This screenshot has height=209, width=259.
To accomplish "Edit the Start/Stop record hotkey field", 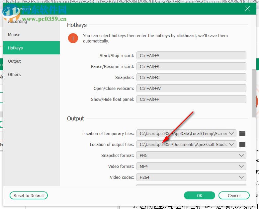I will (191, 55).
